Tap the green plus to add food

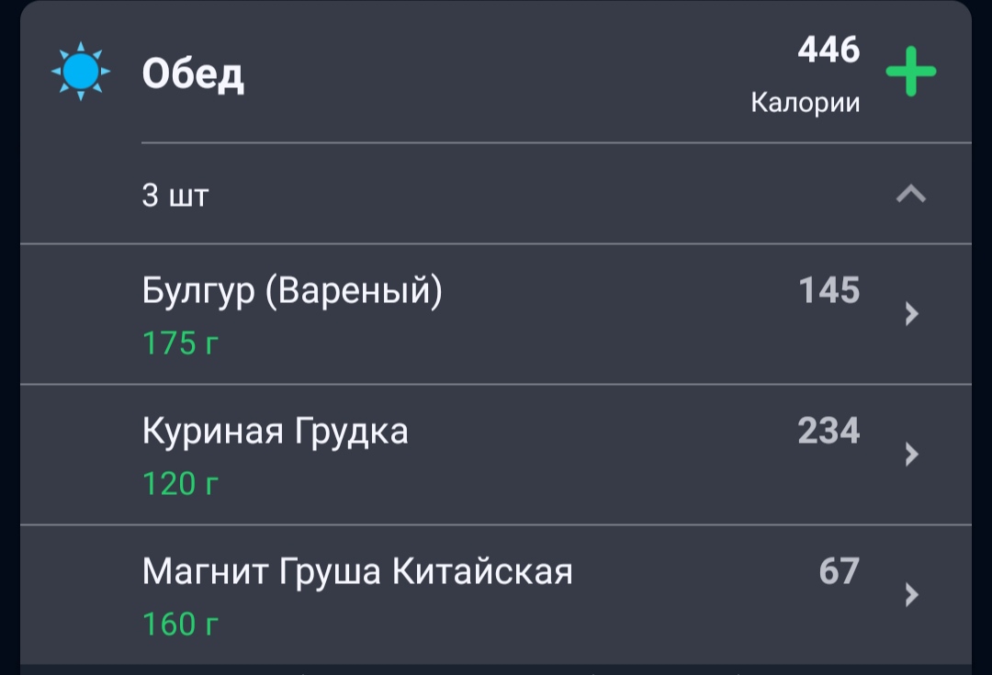coord(910,72)
